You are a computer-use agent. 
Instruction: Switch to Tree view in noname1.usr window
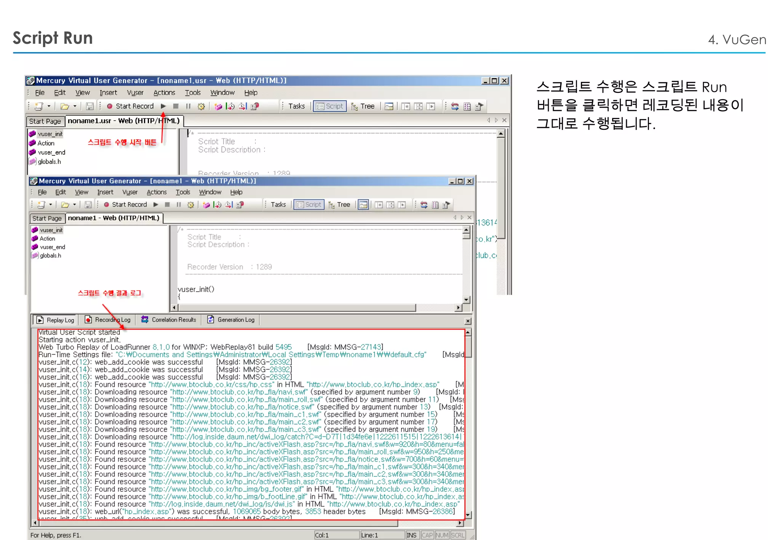[x=363, y=106]
